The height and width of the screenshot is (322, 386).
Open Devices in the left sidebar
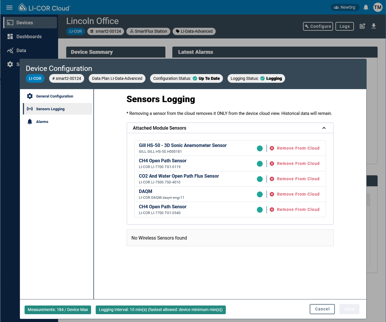[x=30, y=23]
